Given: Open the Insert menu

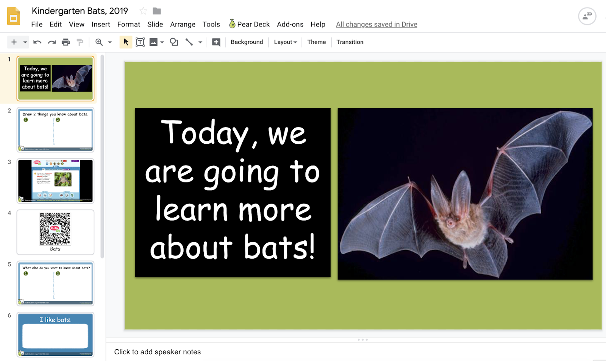Looking at the screenshot, I should click(101, 24).
